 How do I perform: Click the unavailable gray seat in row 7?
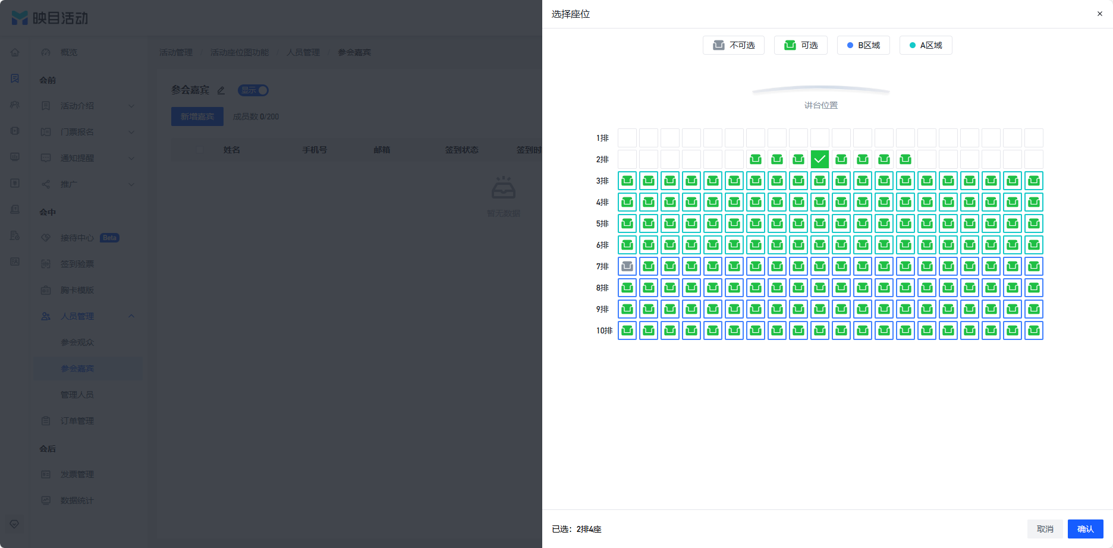point(627,266)
